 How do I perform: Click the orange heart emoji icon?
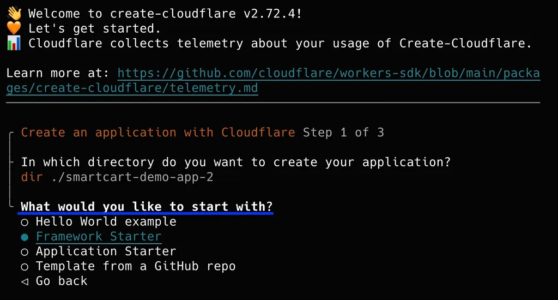click(x=14, y=28)
